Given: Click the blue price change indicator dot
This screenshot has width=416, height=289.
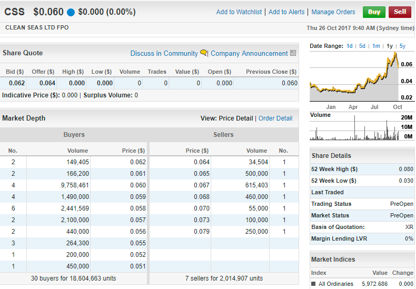Looking at the screenshot, I should (x=71, y=12).
